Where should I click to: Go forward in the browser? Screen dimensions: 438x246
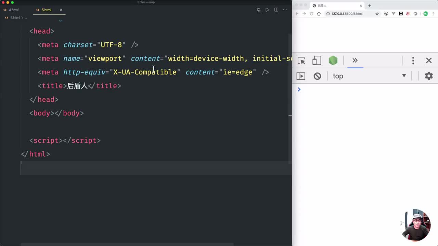pyautogui.click(x=304, y=14)
